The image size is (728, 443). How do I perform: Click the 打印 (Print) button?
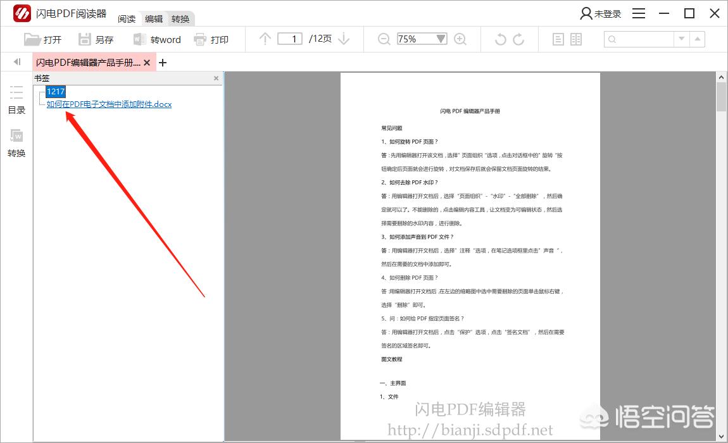click(x=211, y=39)
